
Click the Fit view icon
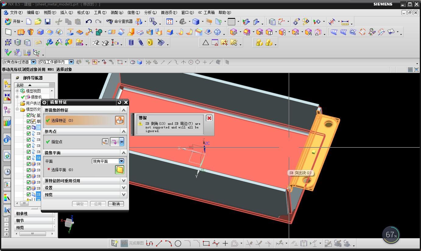pyautogui.click(x=170, y=21)
